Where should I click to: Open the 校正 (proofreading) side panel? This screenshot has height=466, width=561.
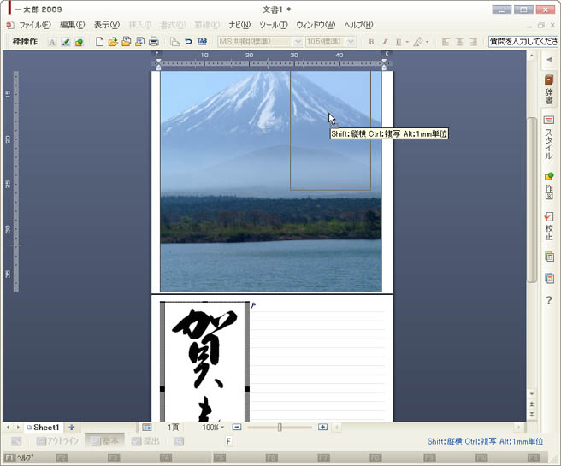549,227
